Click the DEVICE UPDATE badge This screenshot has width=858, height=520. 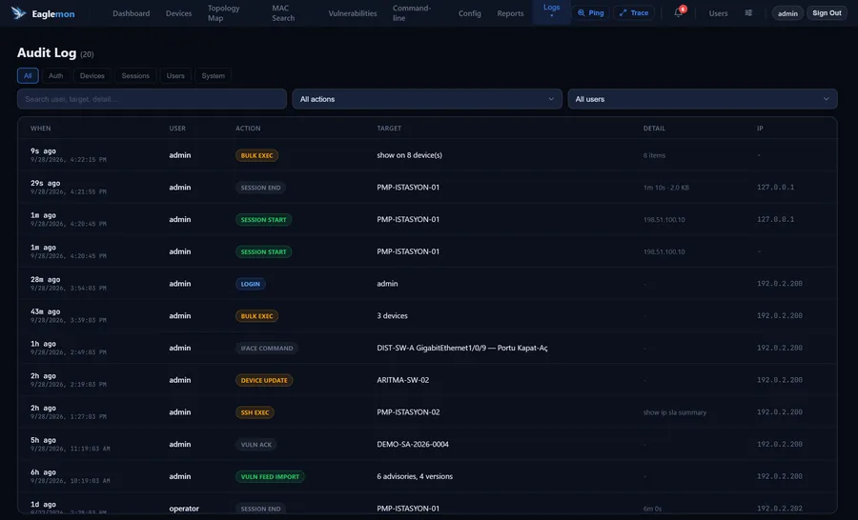click(x=264, y=381)
